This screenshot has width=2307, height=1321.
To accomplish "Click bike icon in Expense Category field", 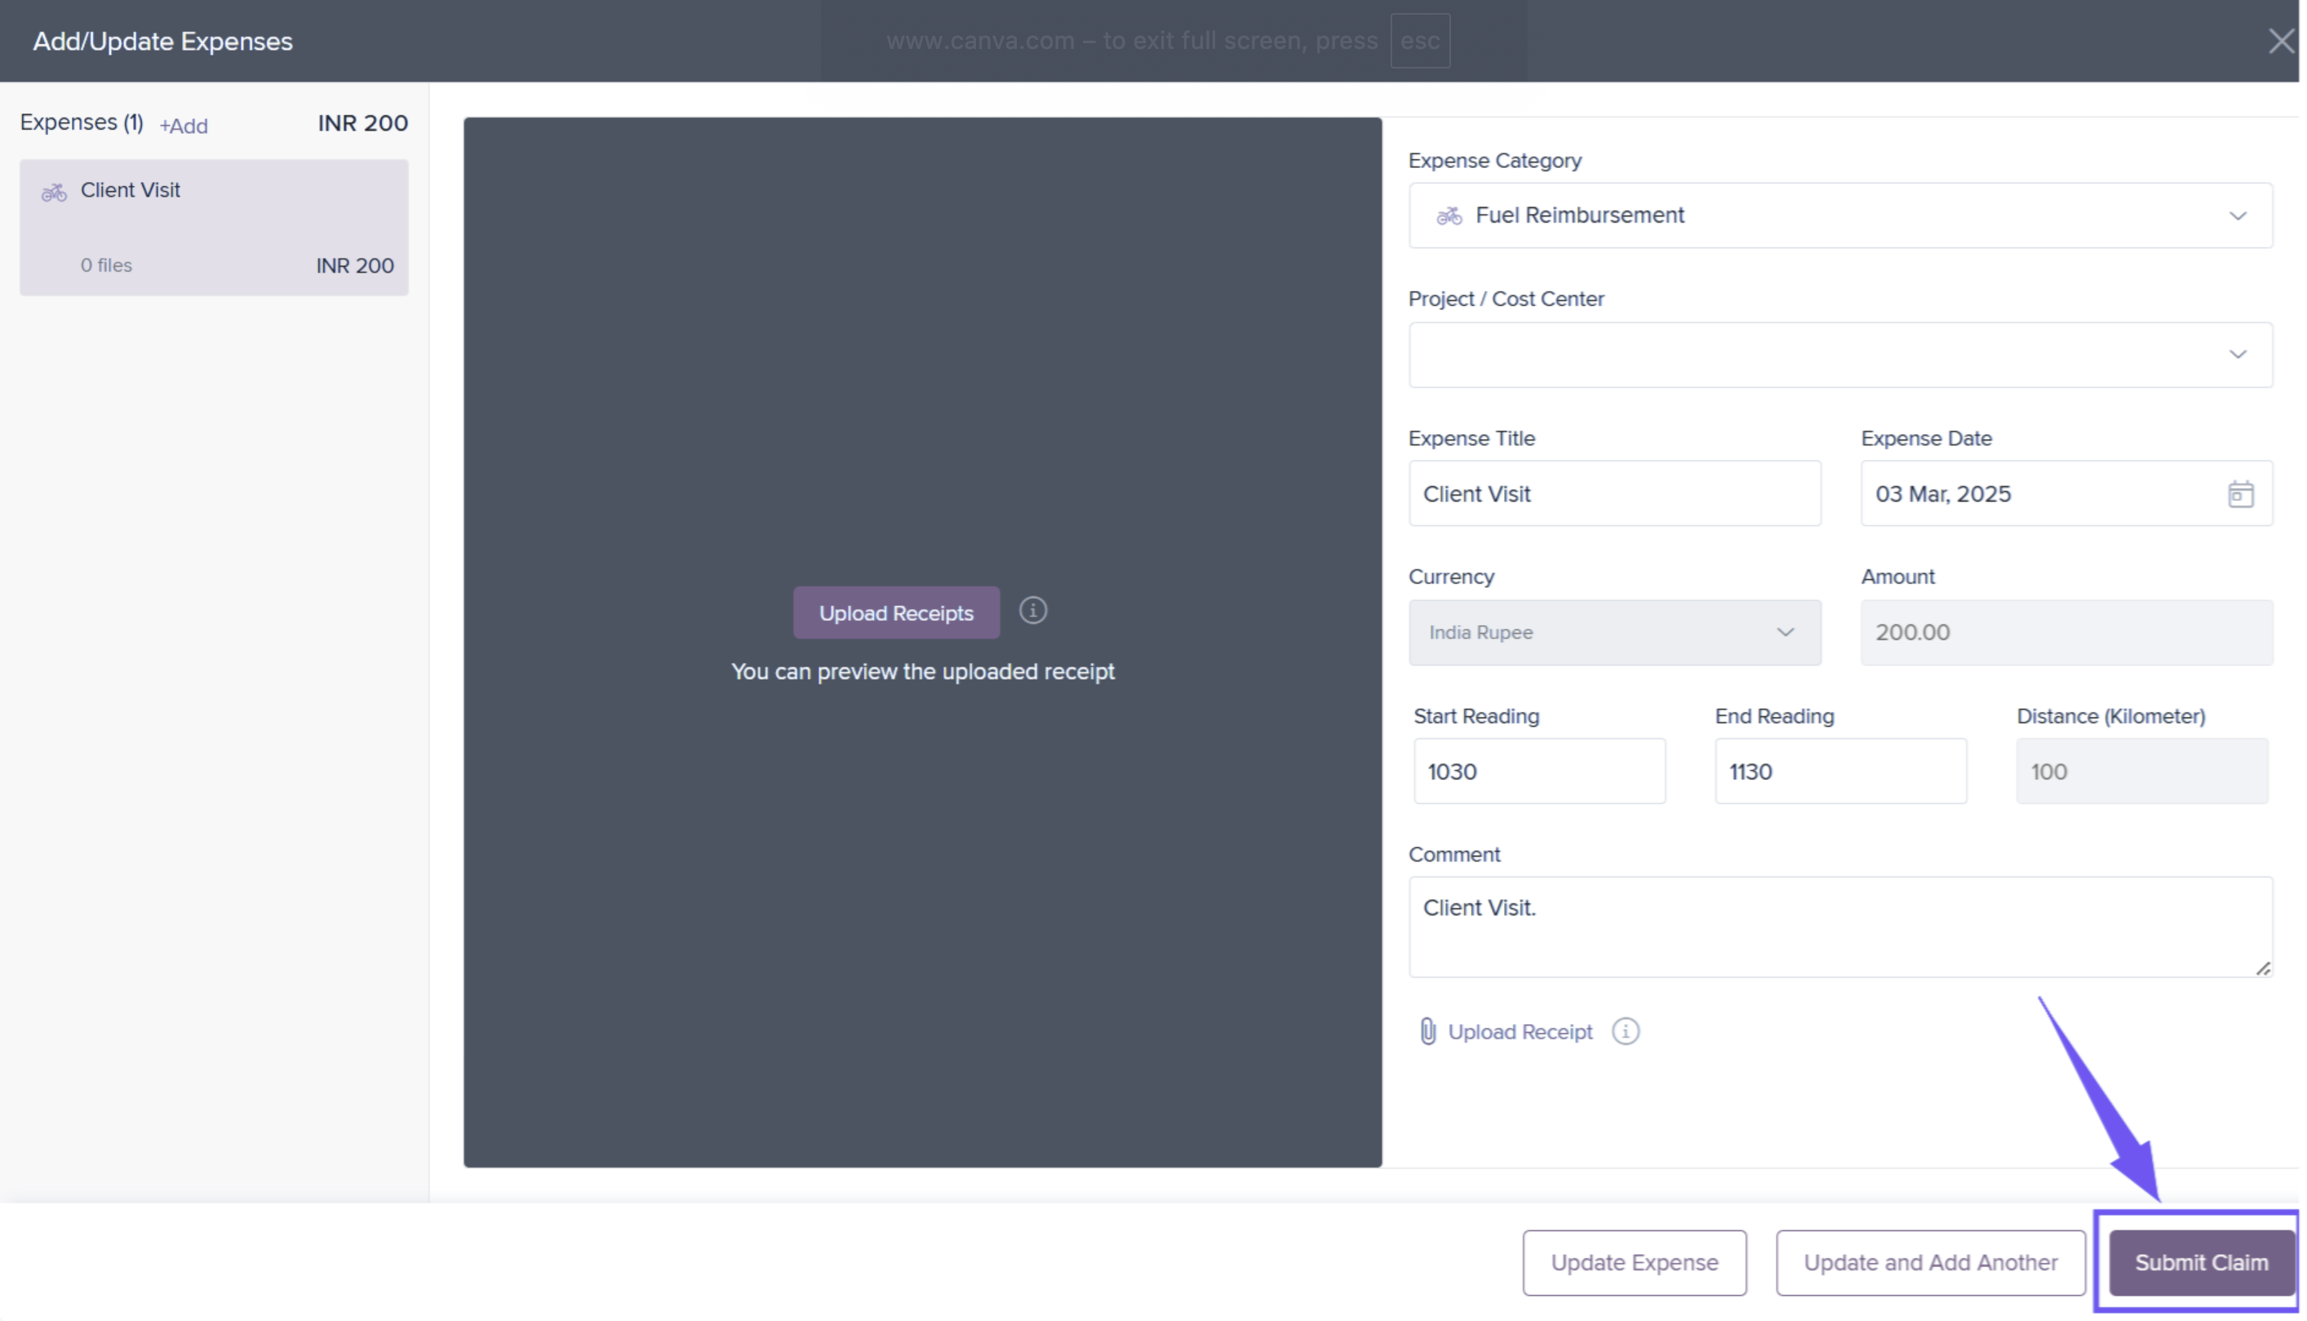I will (1449, 216).
